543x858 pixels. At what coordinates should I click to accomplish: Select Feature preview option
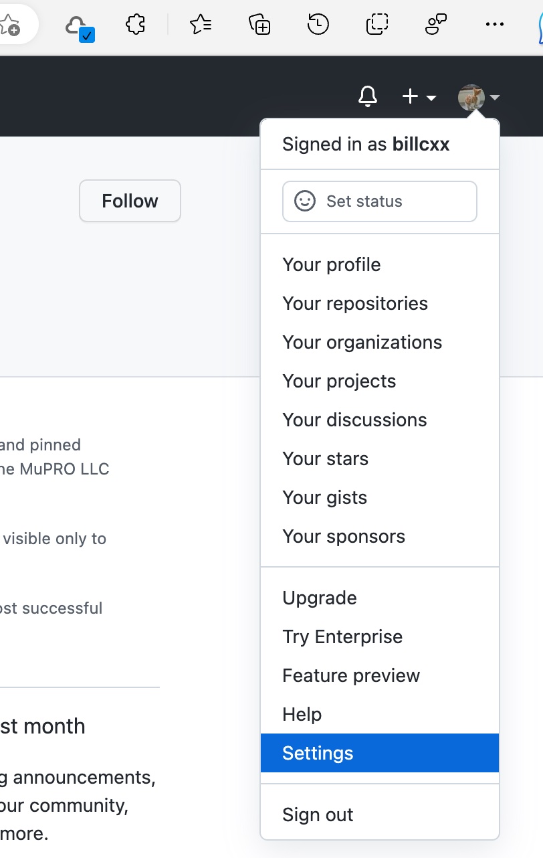pos(351,675)
